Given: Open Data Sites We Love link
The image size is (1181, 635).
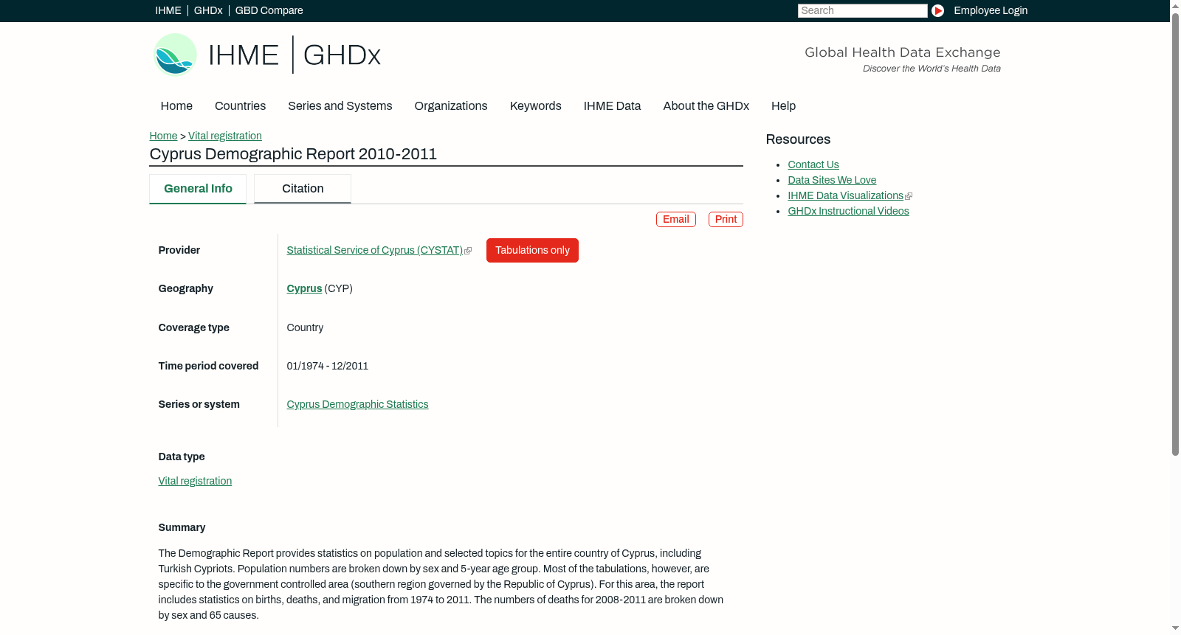Looking at the screenshot, I should (x=832, y=181).
